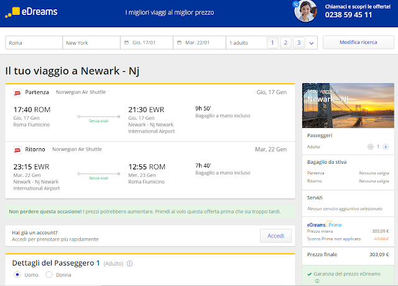Open info icon beside Dettagli del Passeggero

point(129,264)
